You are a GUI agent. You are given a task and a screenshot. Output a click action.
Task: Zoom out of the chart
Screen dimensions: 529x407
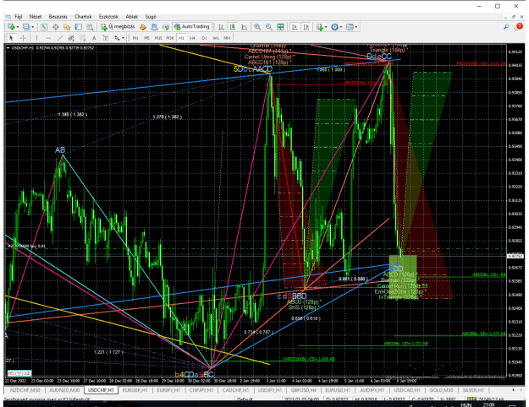tap(269, 27)
